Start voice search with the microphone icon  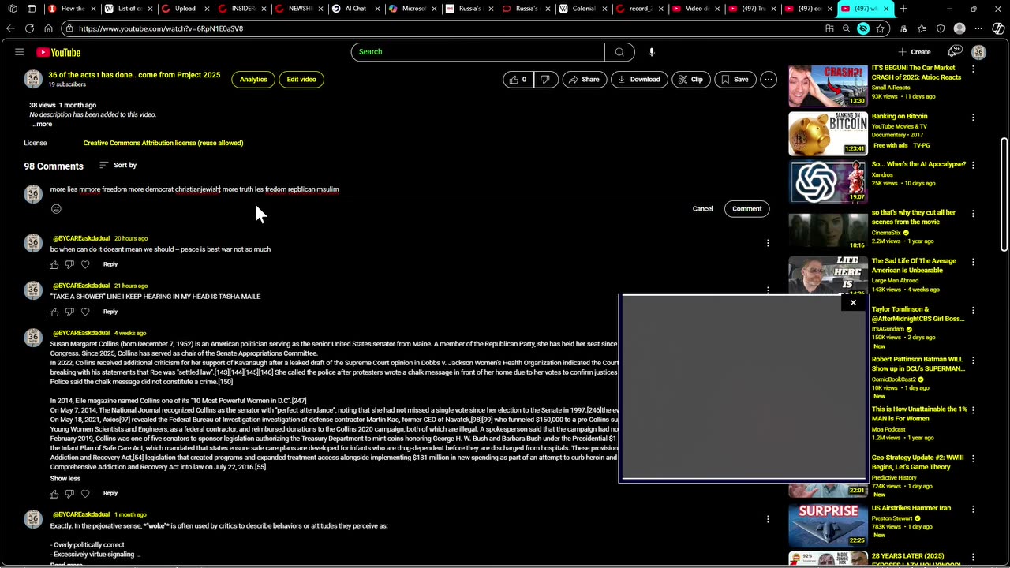[x=651, y=52]
